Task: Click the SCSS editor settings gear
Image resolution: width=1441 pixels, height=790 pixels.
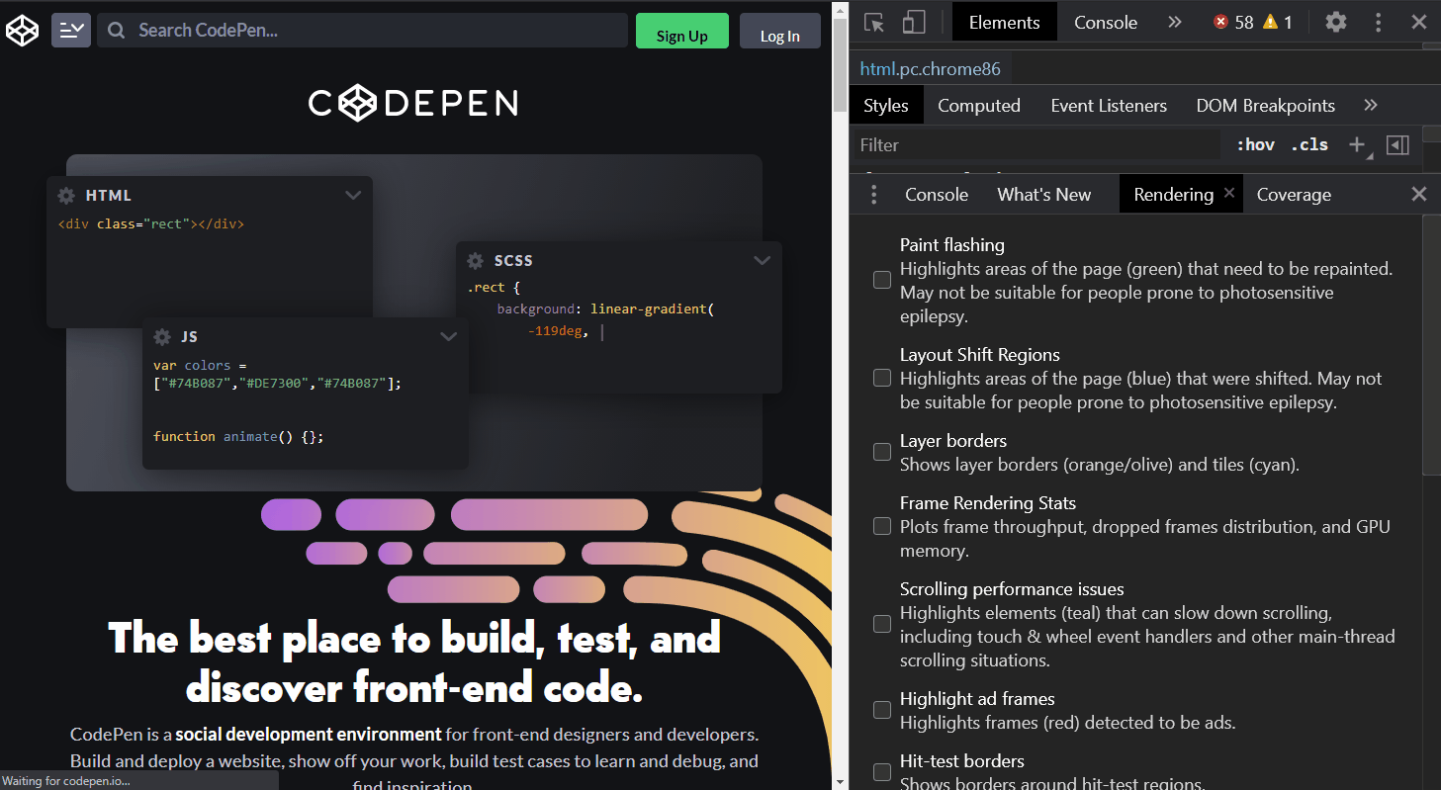Action: (x=475, y=261)
